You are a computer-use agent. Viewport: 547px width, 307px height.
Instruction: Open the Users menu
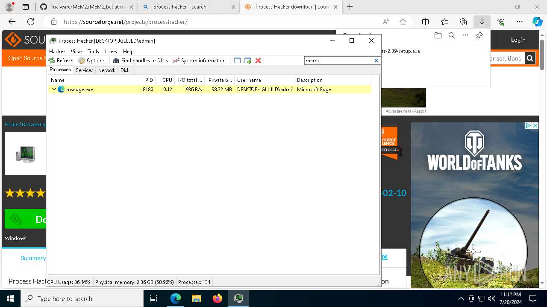point(111,51)
